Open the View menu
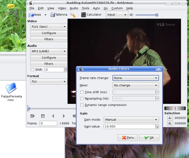 click(x=51, y=8)
